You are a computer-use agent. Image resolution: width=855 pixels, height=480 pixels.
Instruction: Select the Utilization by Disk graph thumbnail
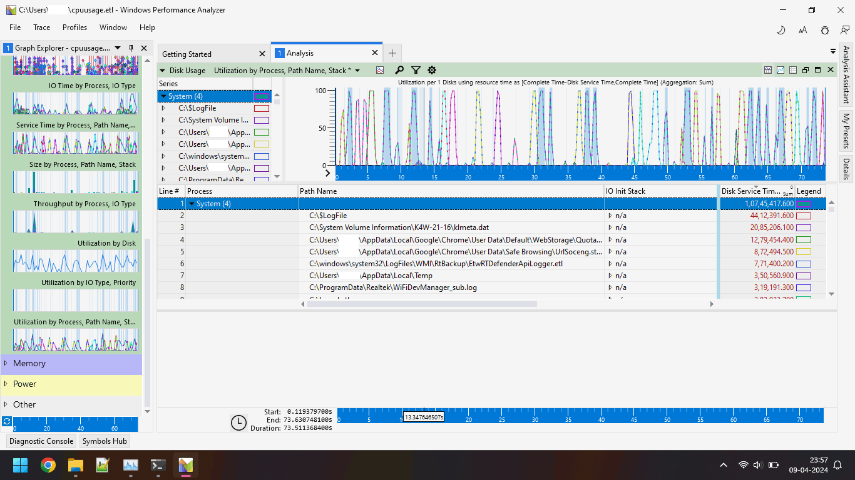75,261
